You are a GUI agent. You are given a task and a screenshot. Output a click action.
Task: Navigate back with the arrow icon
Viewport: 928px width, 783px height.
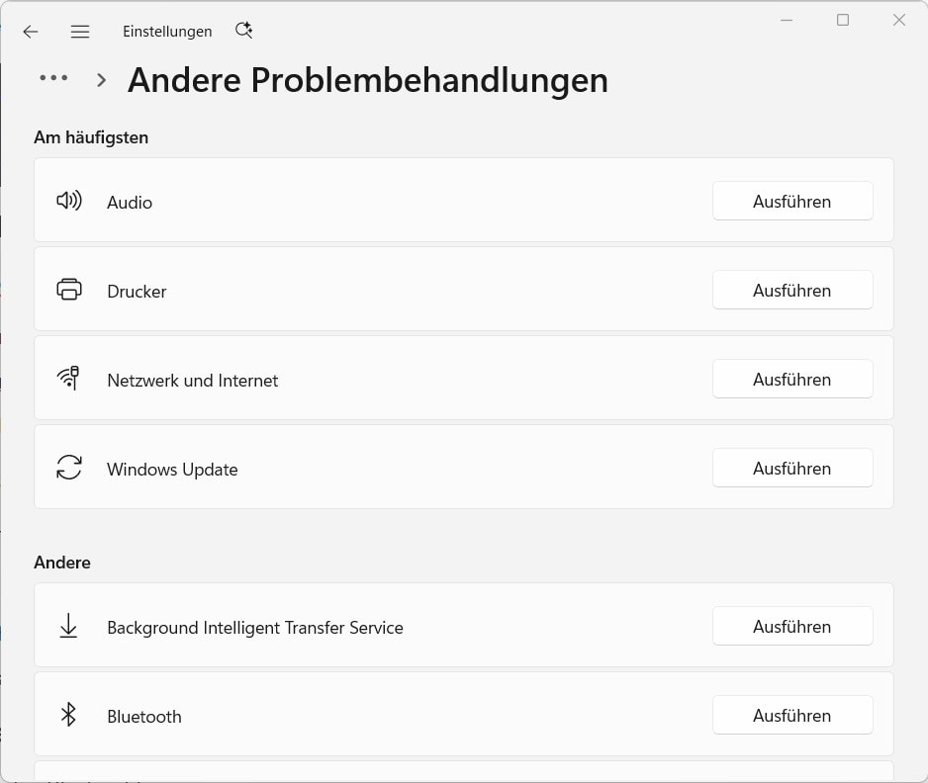31,32
